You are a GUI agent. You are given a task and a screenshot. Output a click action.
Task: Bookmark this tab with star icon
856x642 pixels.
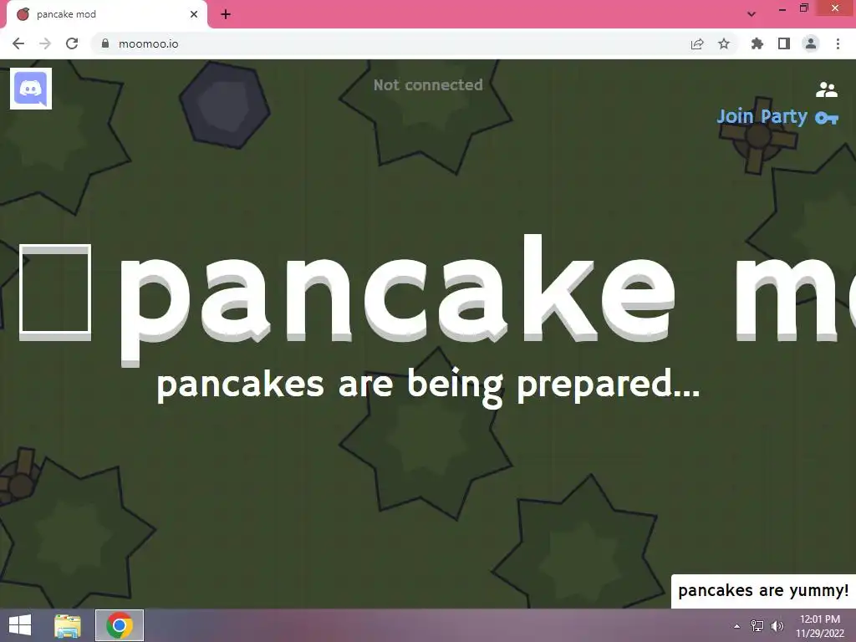724,43
